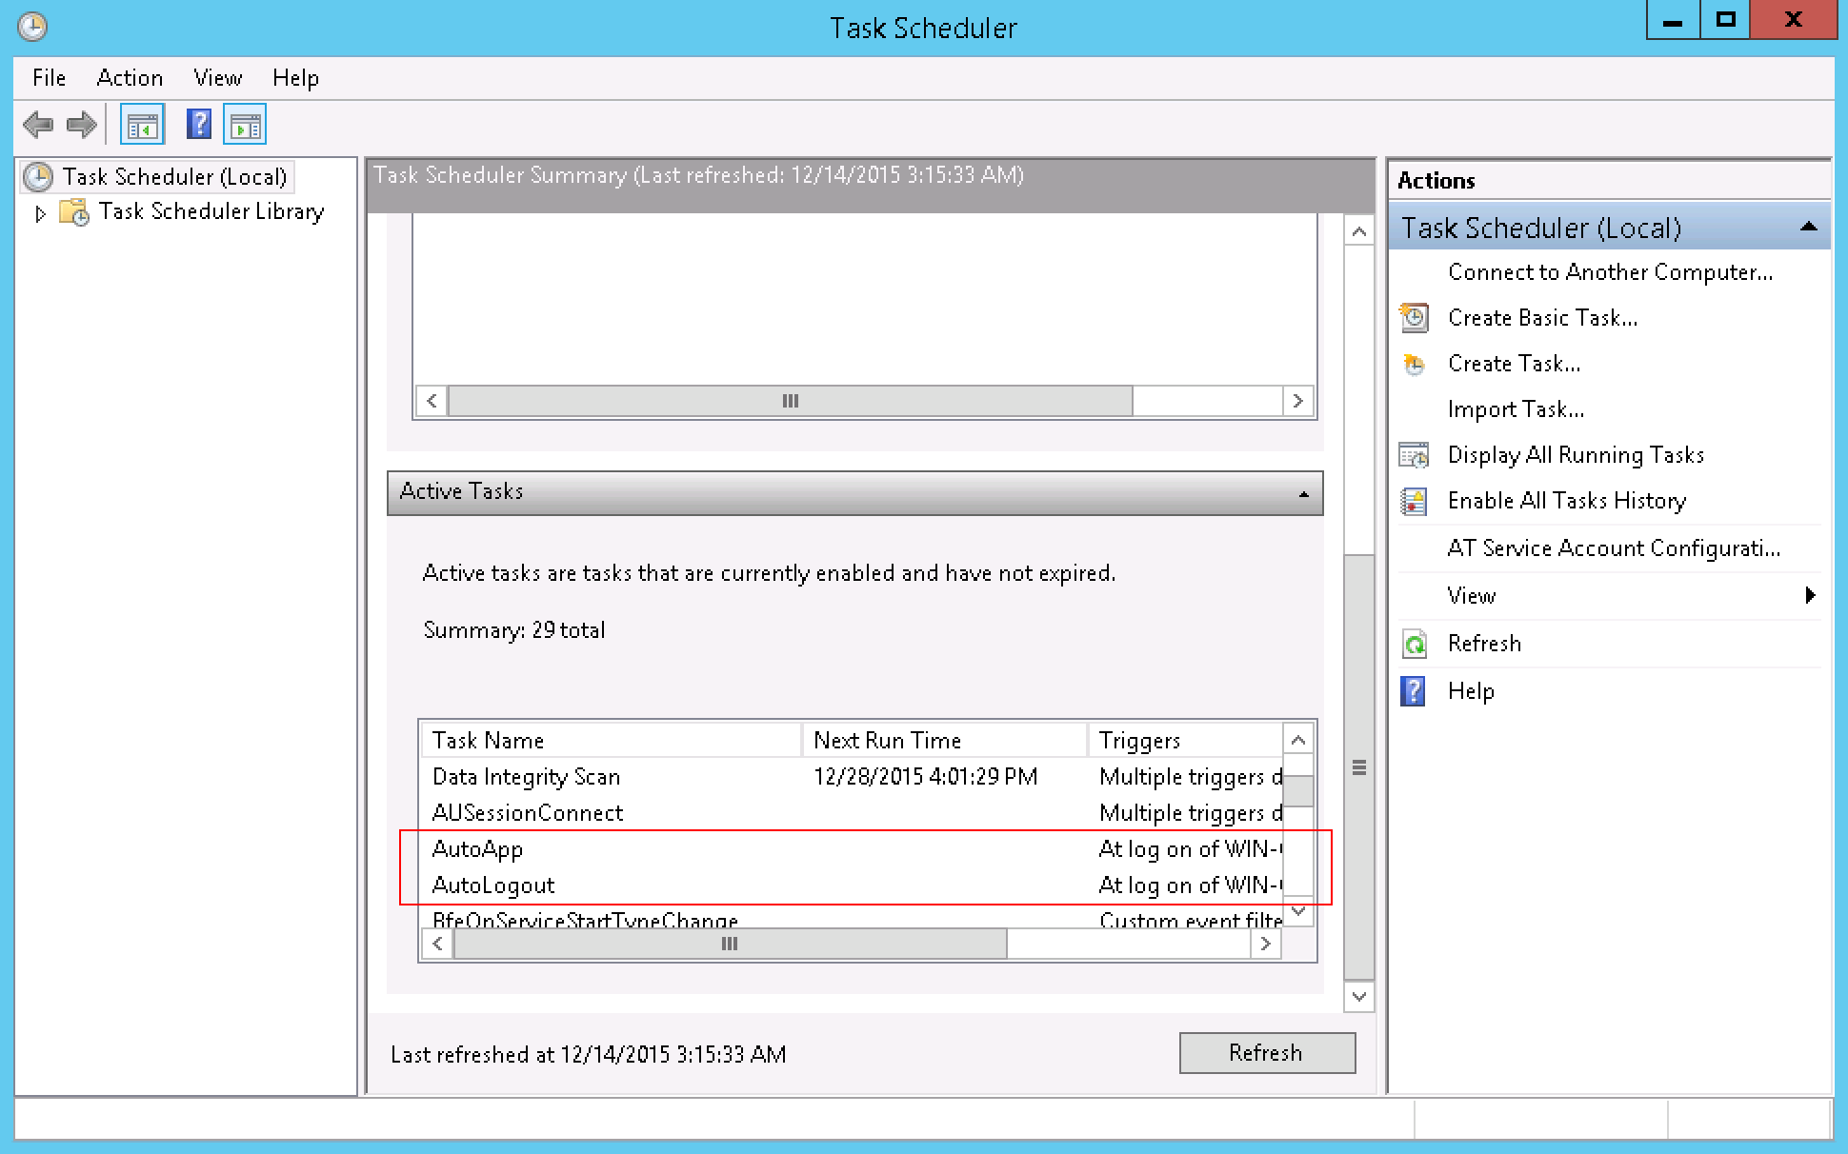1848x1154 pixels.
Task: Click Display All Running Tasks icon
Action: pos(1416,454)
